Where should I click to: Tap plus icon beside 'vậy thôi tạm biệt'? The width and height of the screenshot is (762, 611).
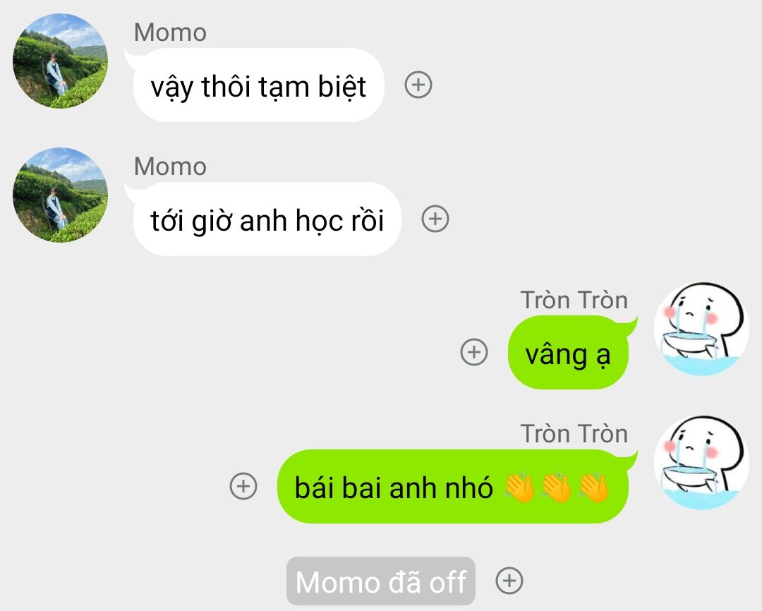coord(418,85)
